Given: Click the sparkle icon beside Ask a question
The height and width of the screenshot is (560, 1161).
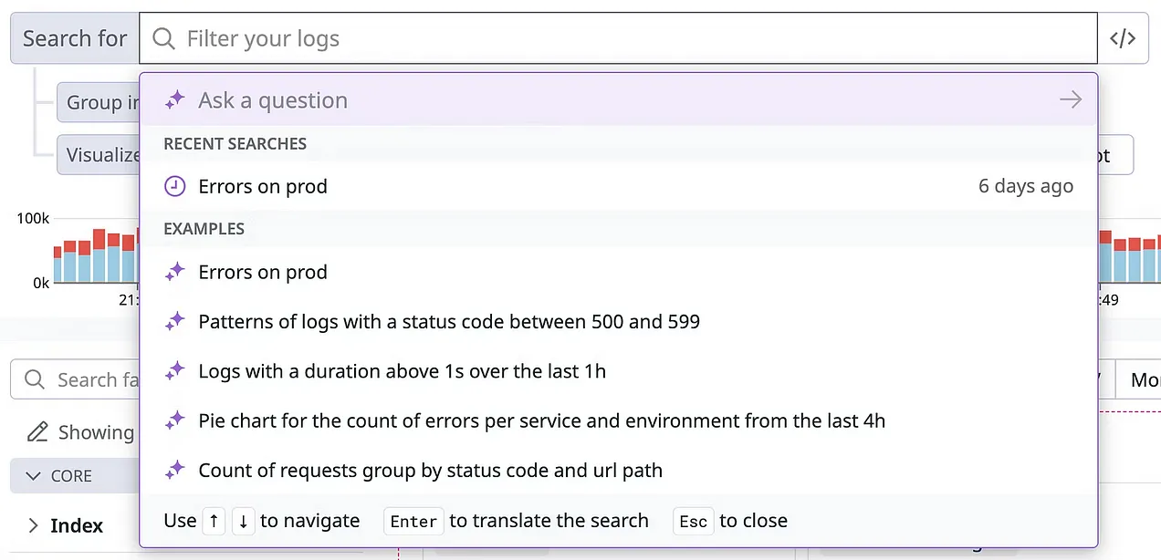Looking at the screenshot, I should point(174,99).
